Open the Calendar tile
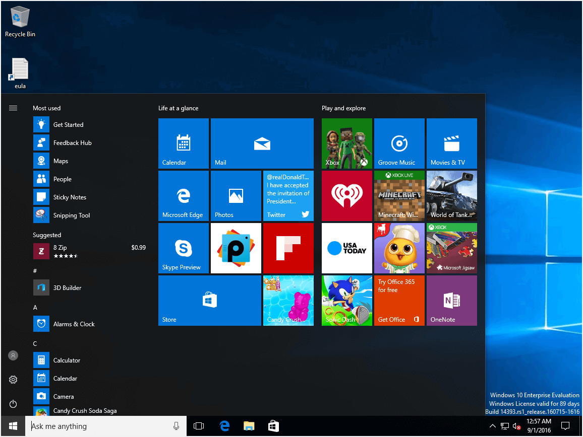This screenshot has height=437, width=583. click(183, 143)
